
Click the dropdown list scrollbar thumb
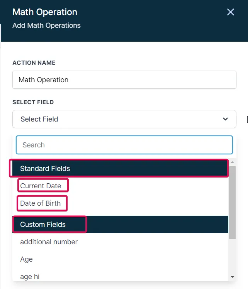[x=232, y=201]
